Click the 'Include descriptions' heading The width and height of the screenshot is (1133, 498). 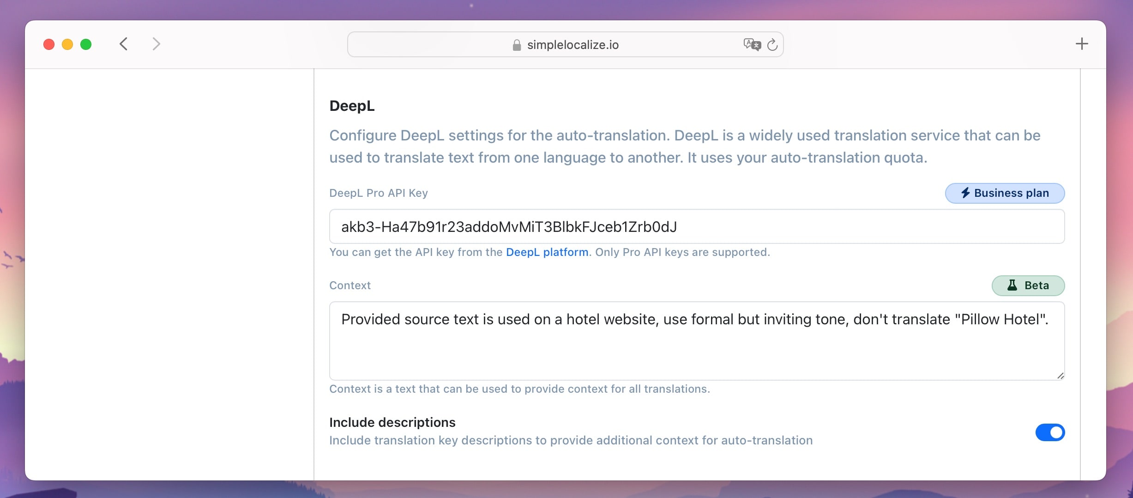[x=392, y=422]
